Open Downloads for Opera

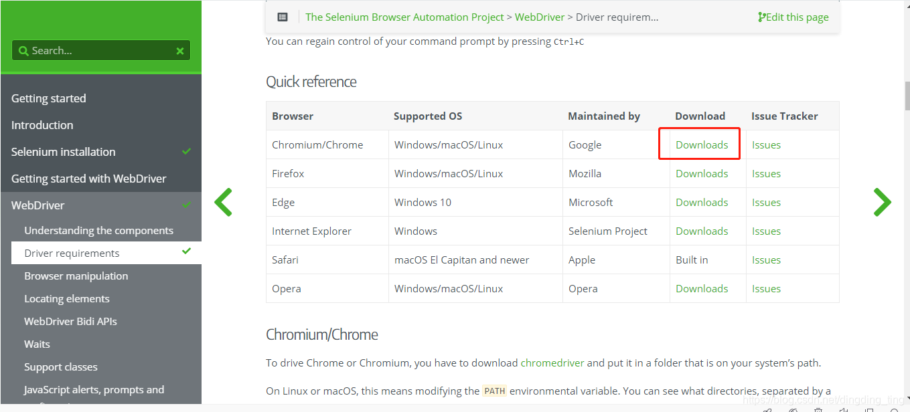[702, 288]
